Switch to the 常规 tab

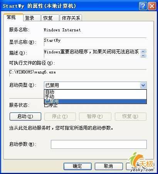click(x=13, y=17)
